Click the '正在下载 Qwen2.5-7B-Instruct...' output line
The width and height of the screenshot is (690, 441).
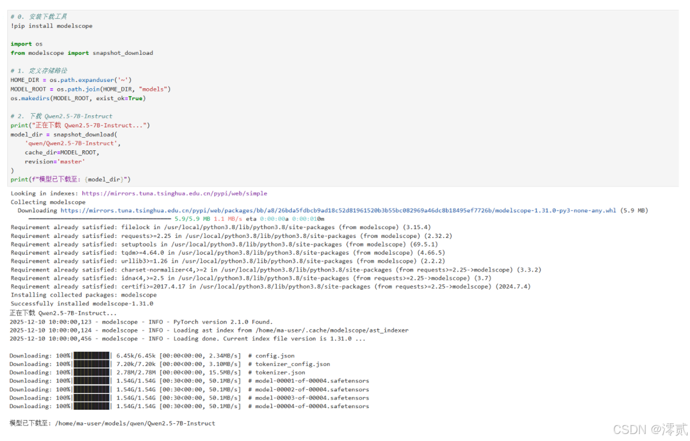[63, 313]
